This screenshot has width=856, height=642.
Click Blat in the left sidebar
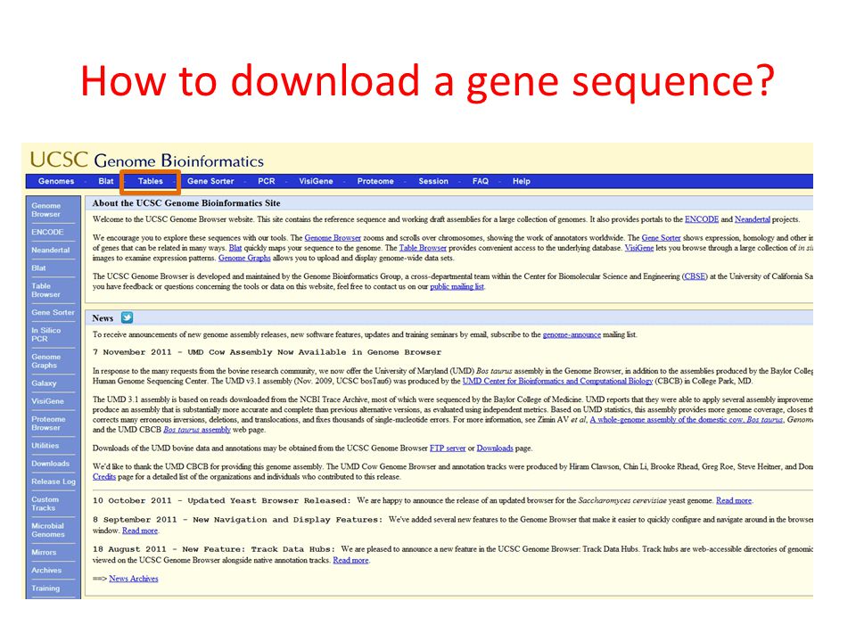38,268
